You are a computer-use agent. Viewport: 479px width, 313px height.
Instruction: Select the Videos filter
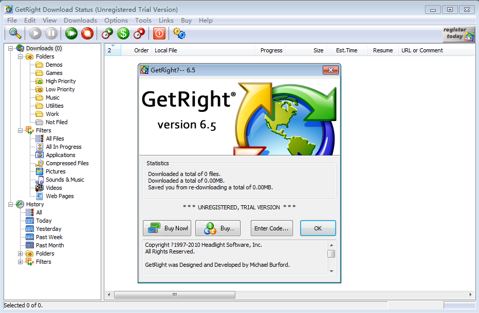pos(54,188)
